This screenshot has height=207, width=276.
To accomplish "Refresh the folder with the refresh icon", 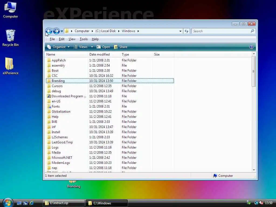I will (x=187, y=31).
